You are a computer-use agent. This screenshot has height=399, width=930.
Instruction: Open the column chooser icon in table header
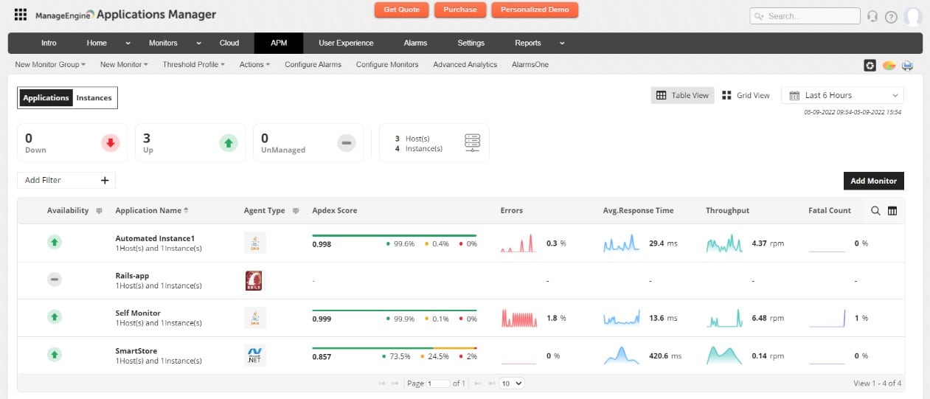pyautogui.click(x=892, y=210)
